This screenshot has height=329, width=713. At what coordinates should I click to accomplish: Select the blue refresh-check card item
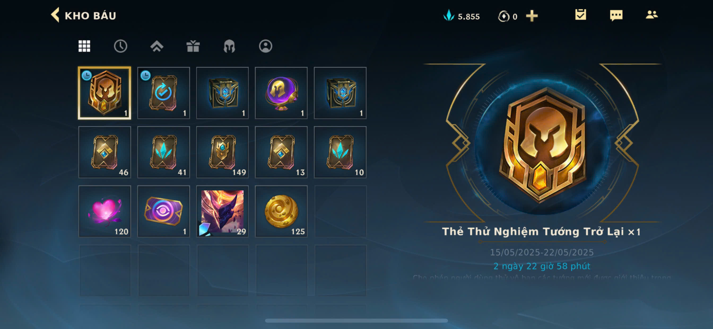point(164,93)
